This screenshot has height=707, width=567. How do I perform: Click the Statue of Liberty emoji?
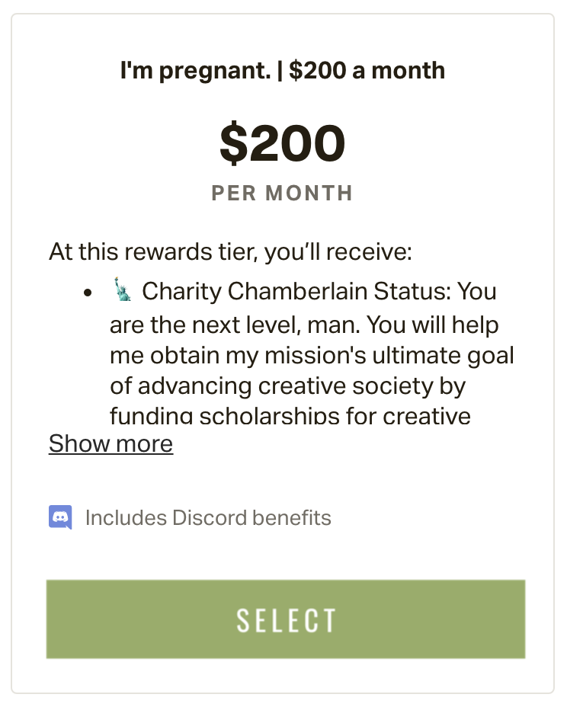pos(123,290)
